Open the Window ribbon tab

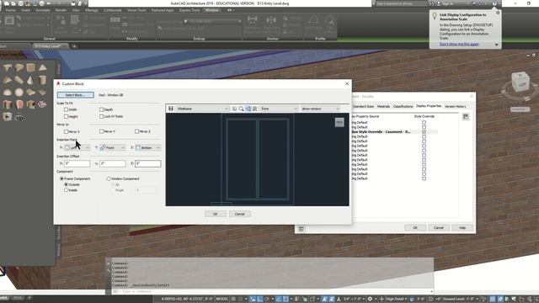(x=211, y=10)
